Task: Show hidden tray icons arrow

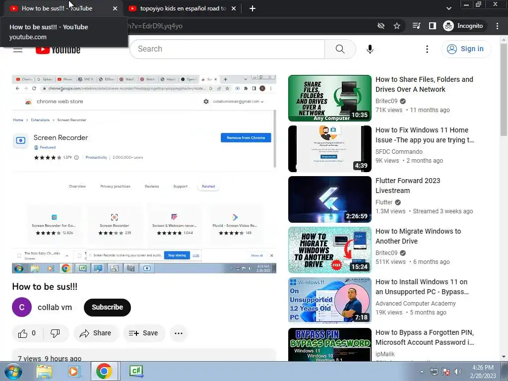Action: coord(422,372)
